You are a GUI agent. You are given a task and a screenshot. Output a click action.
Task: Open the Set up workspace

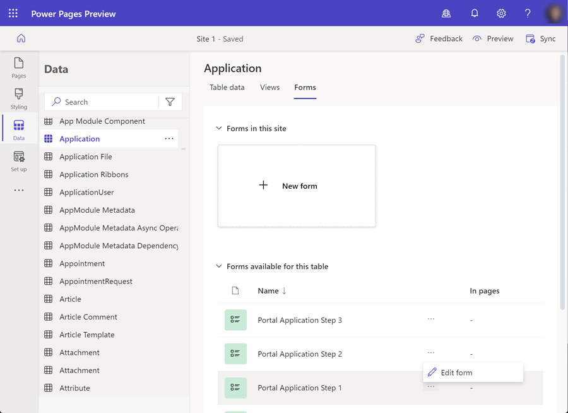click(x=19, y=161)
